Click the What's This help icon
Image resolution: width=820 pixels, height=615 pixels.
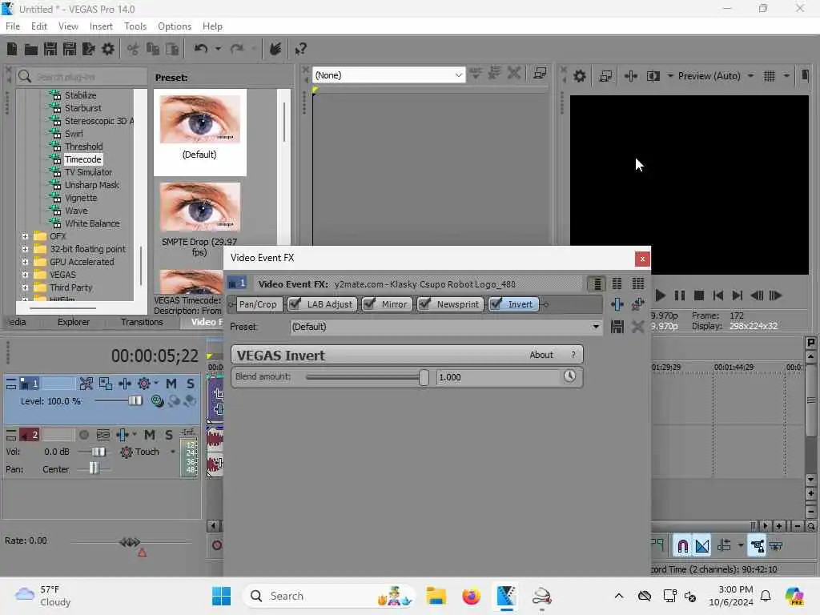pyautogui.click(x=300, y=49)
